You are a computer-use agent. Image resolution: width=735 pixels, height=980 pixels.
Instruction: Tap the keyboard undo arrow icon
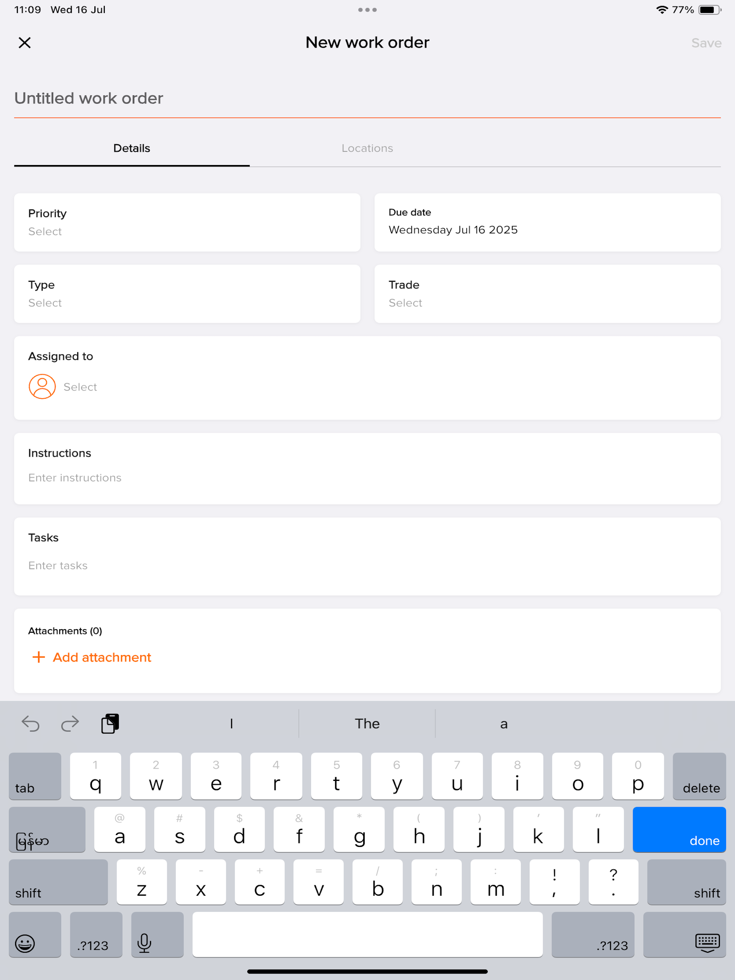coord(31,724)
